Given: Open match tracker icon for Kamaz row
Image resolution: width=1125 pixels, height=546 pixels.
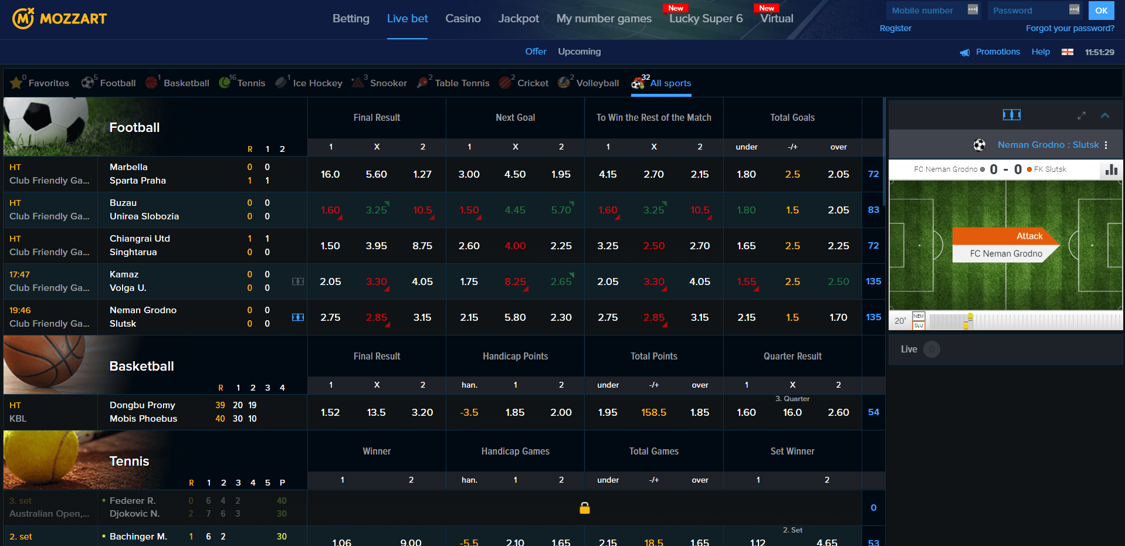Looking at the screenshot, I should pos(298,282).
